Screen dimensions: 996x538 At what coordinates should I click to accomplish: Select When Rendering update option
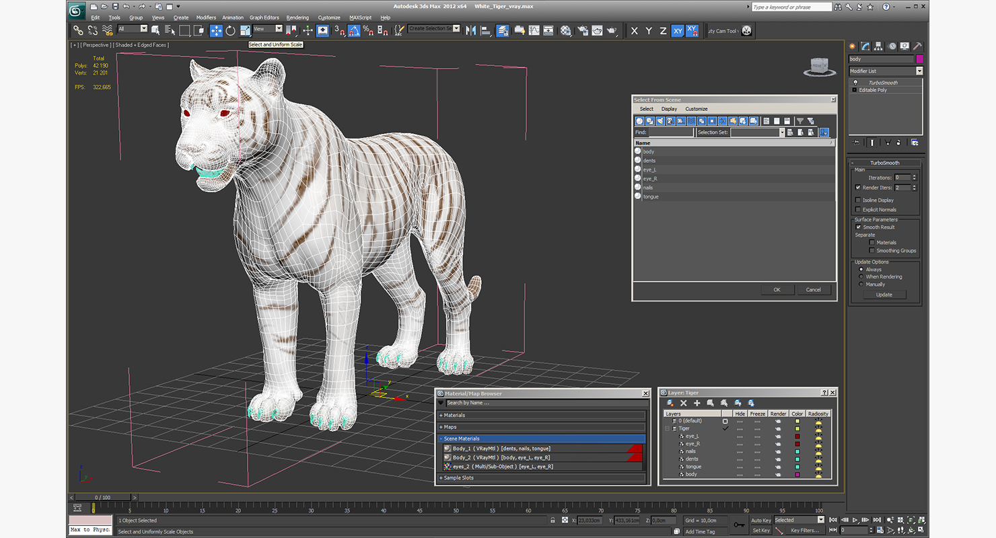tap(861, 277)
